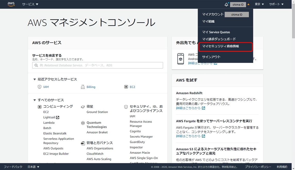Open Batch service link
Screen dimensions: 295x170
pos(47,128)
